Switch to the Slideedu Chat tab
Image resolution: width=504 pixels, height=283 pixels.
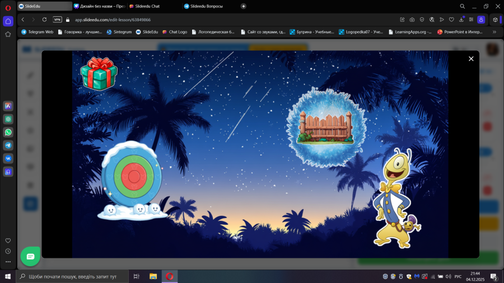[x=147, y=6]
